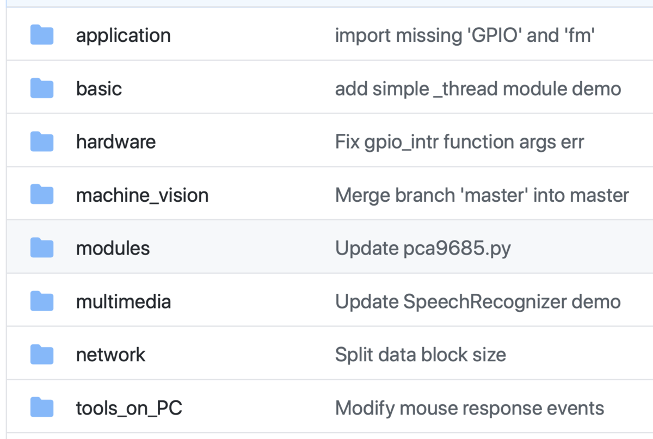Click the machine_vision folder icon
This screenshot has width=653, height=439.
[x=42, y=195]
